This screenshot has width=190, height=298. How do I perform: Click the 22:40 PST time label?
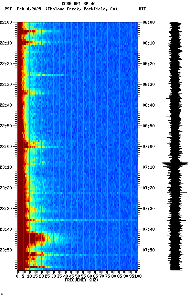(6, 105)
